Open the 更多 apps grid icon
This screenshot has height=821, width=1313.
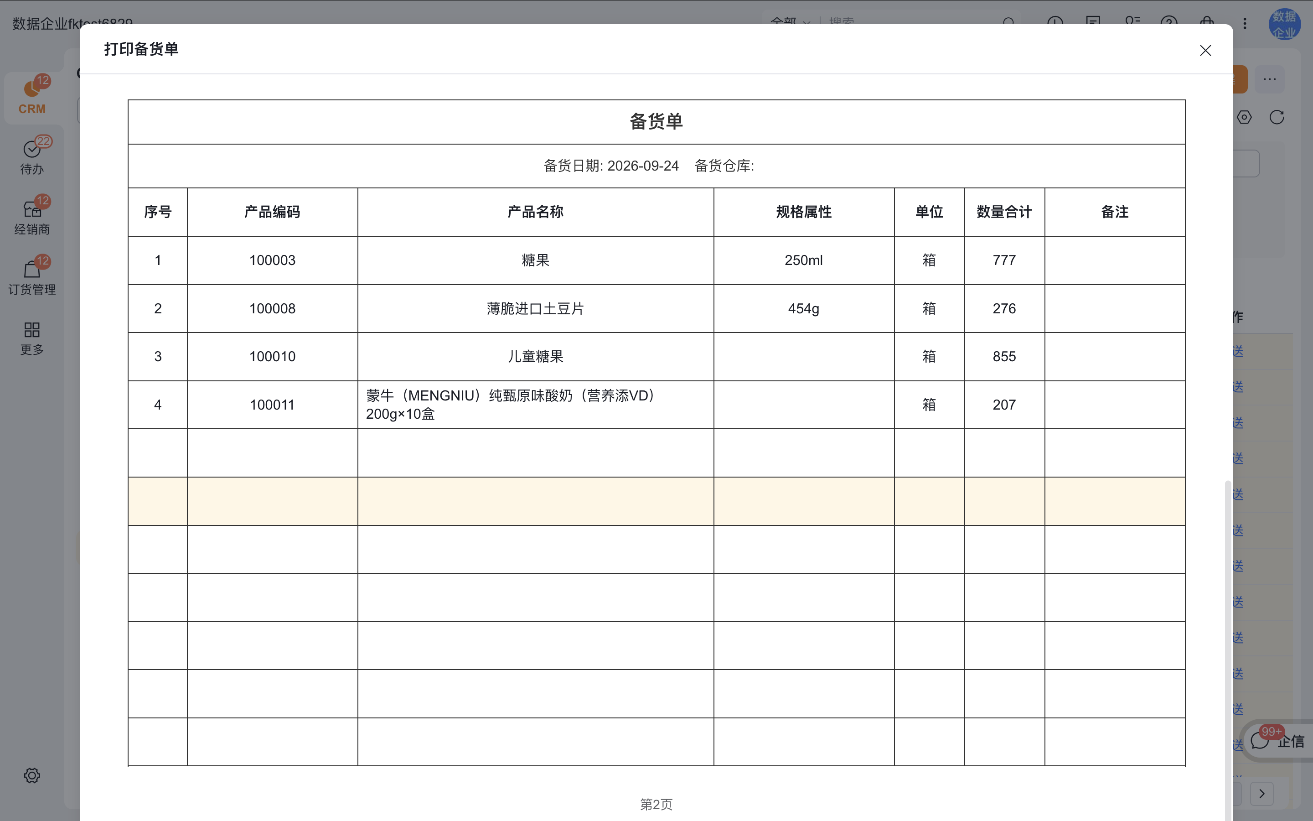pyautogui.click(x=32, y=338)
